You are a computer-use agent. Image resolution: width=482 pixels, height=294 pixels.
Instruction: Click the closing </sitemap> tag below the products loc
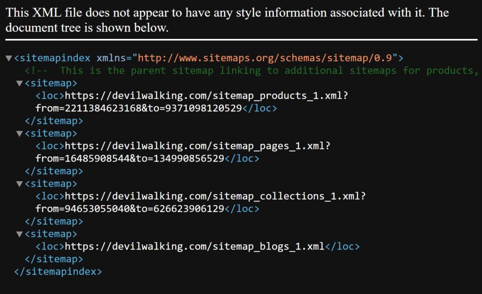(x=54, y=121)
